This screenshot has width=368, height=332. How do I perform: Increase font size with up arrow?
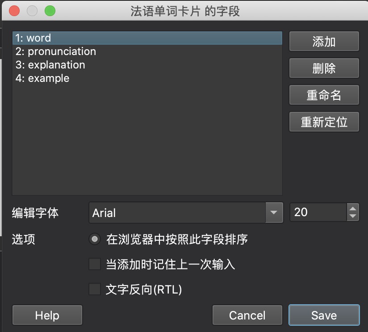point(353,208)
